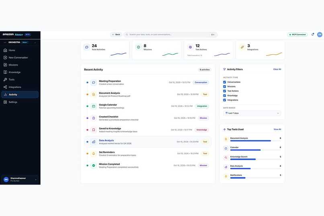Viewport: 324px width, 216px height.
Task: Click the "Google Calendar" activity title
Action: (108, 105)
